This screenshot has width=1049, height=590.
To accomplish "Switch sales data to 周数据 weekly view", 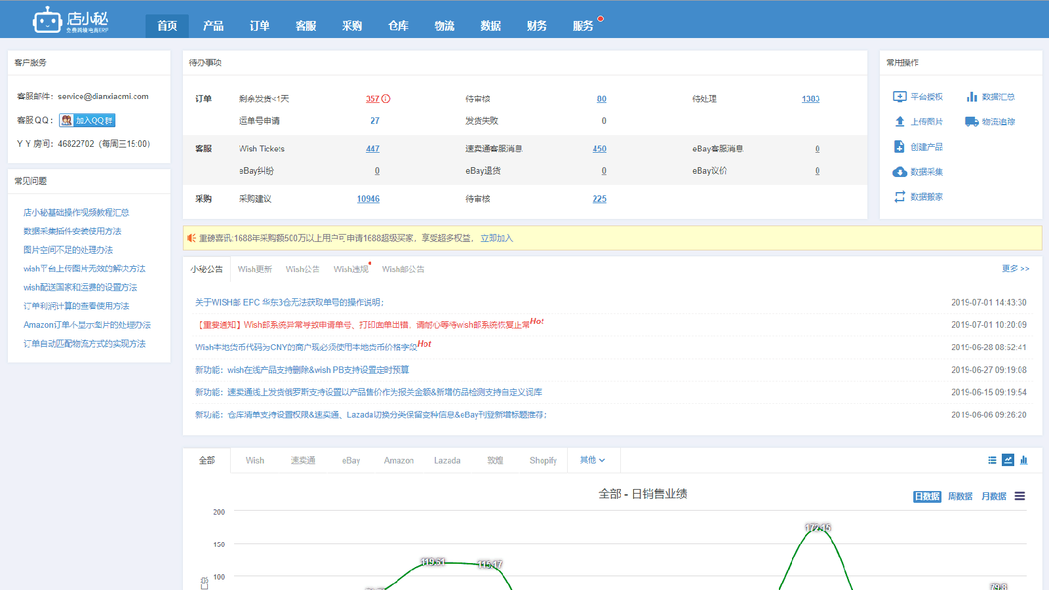I will [x=961, y=496].
